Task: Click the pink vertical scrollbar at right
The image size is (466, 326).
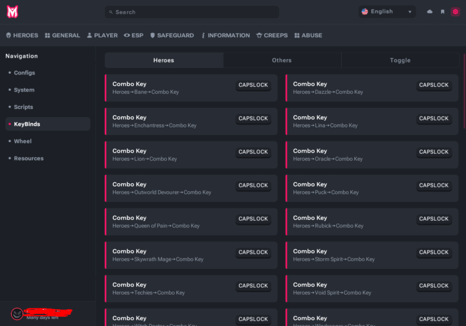Action: click(464, 91)
